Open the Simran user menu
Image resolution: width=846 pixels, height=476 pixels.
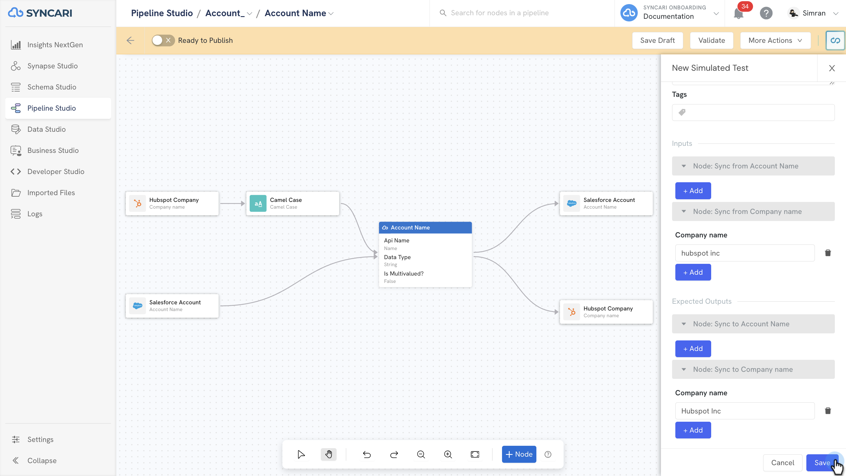(x=813, y=13)
